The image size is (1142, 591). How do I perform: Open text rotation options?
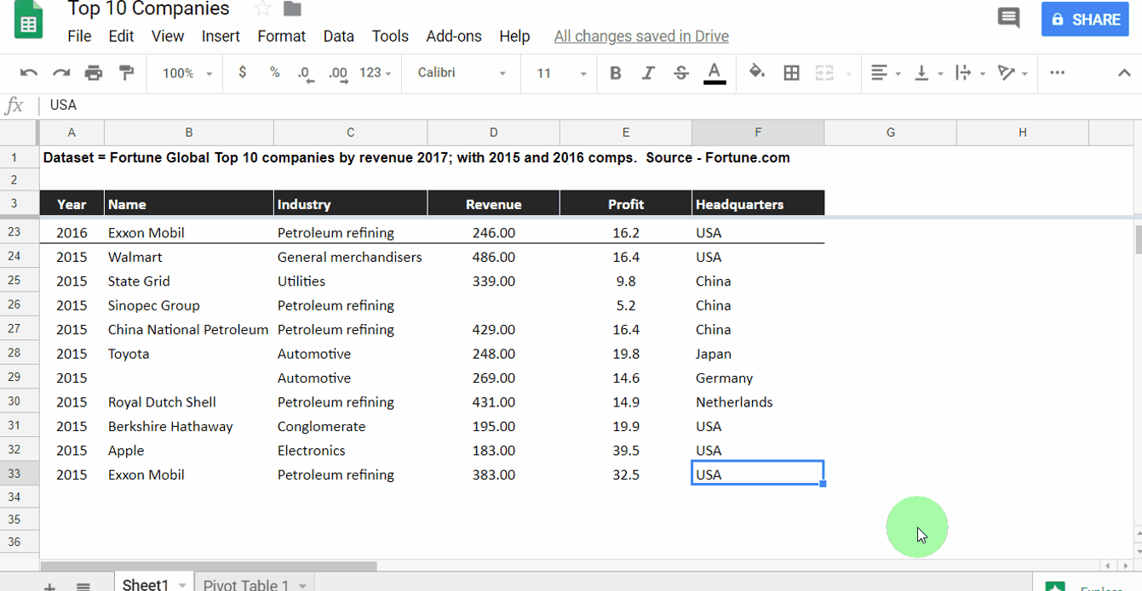(1013, 73)
